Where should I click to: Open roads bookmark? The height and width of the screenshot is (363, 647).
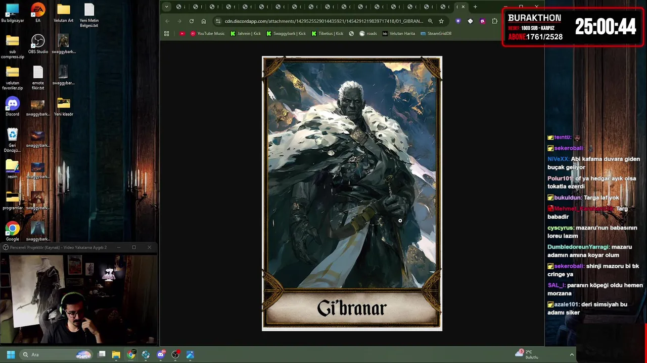coord(368,33)
